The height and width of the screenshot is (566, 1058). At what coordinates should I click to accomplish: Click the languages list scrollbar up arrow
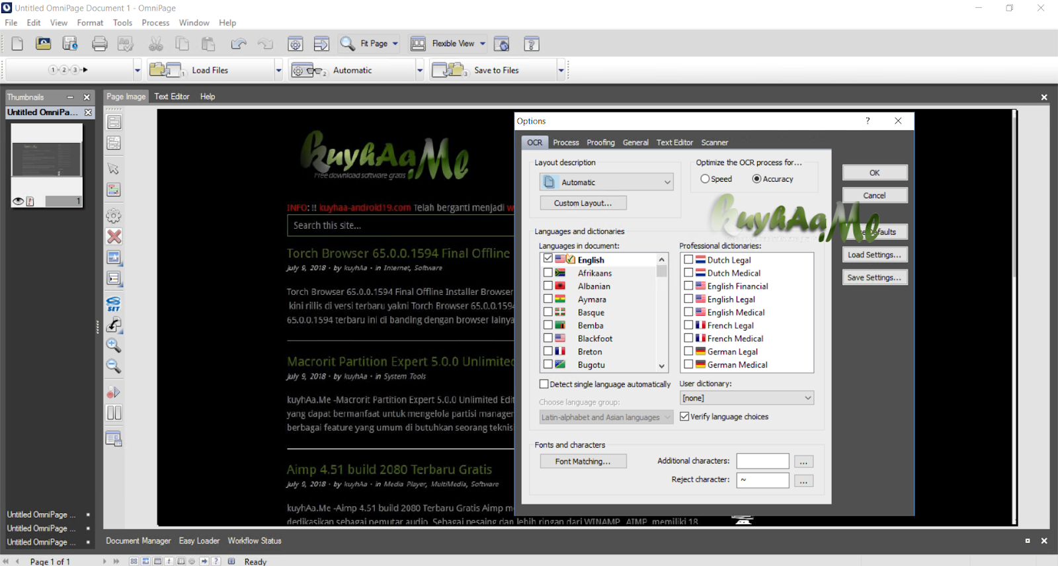661,259
